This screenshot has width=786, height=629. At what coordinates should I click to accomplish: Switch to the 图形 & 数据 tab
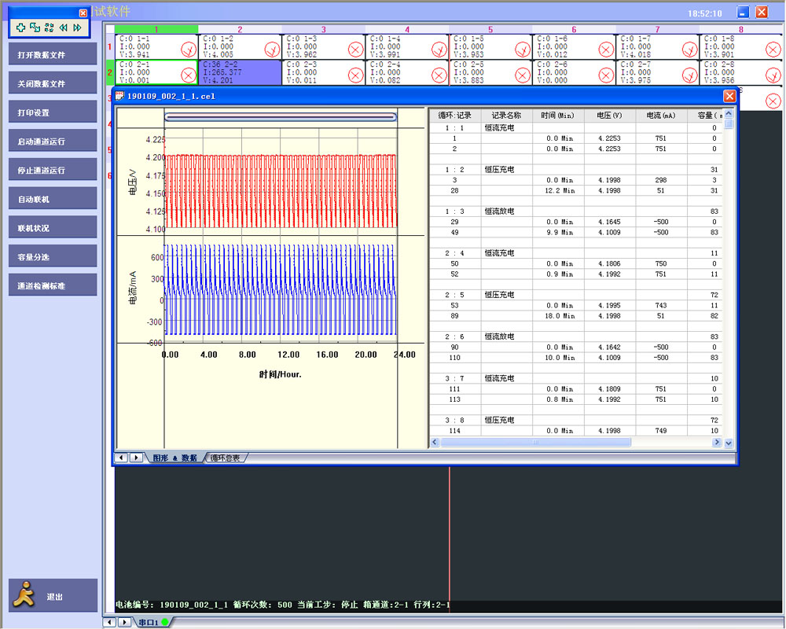coord(175,458)
